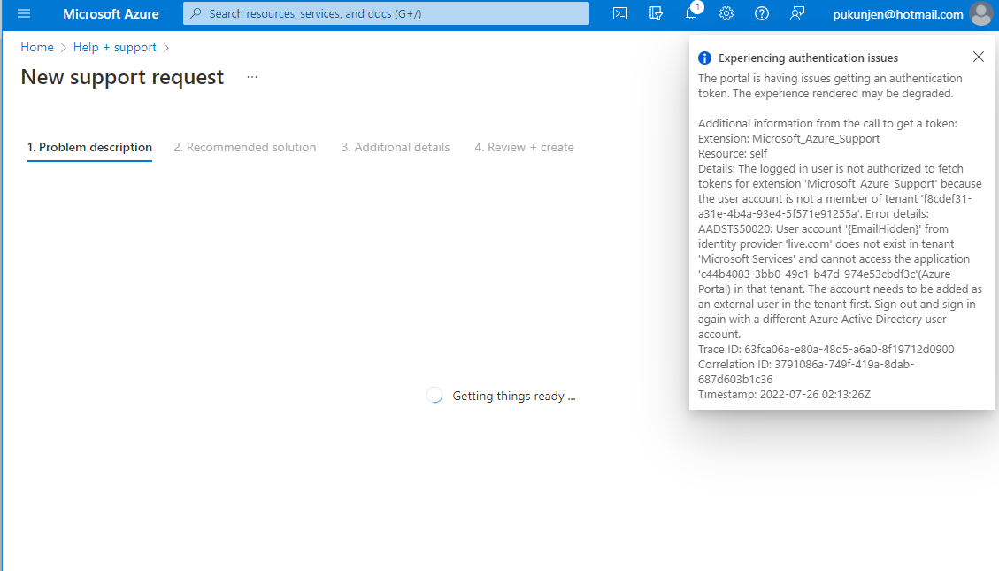
Task: Go to Home breadcrumb
Action: click(37, 47)
